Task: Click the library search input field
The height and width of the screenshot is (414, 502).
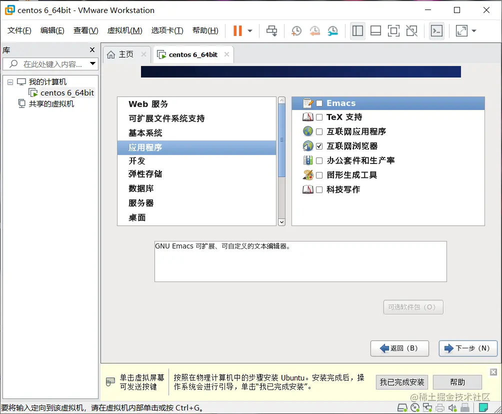Action: (50, 64)
